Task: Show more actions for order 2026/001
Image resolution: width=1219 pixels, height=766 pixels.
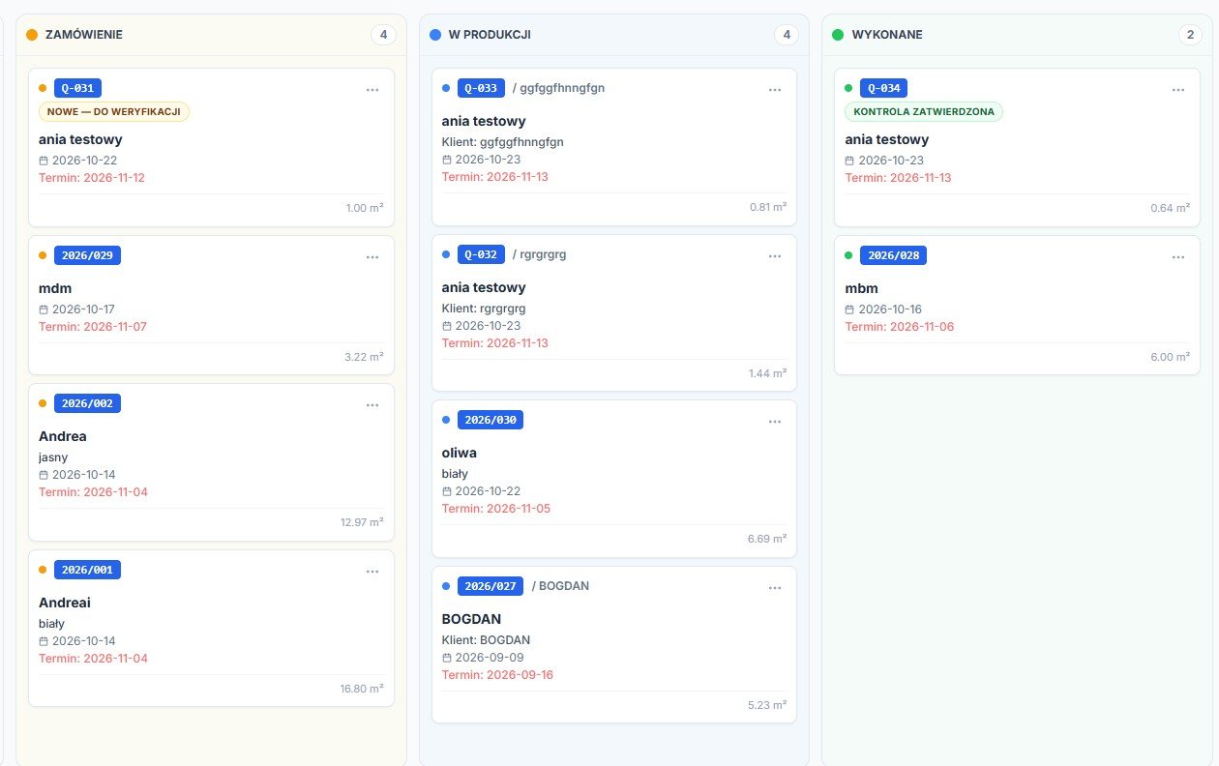Action: [372, 572]
